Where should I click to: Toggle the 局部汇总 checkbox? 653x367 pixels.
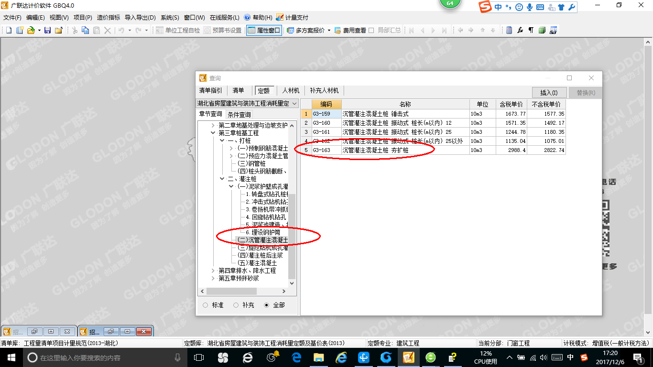[371, 30]
